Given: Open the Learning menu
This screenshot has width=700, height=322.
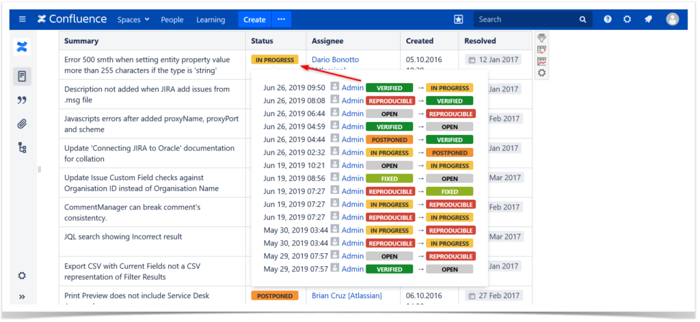Looking at the screenshot, I should (211, 20).
